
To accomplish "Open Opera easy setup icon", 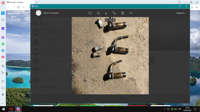I will click(x=197, y=7).
